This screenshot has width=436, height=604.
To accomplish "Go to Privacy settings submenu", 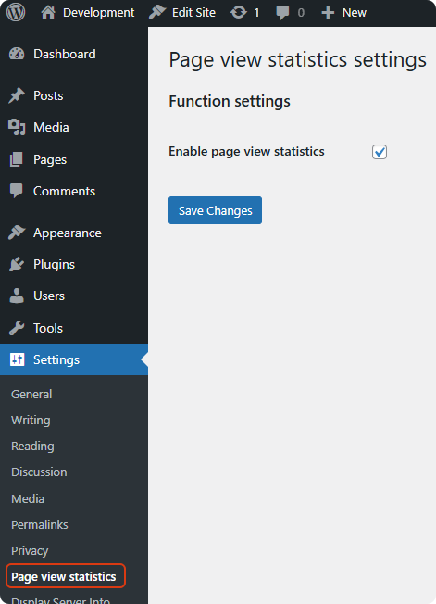I will [x=30, y=551].
